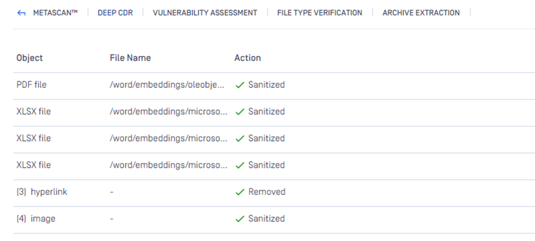
Task: Click the Action column header
Action: tap(247, 58)
